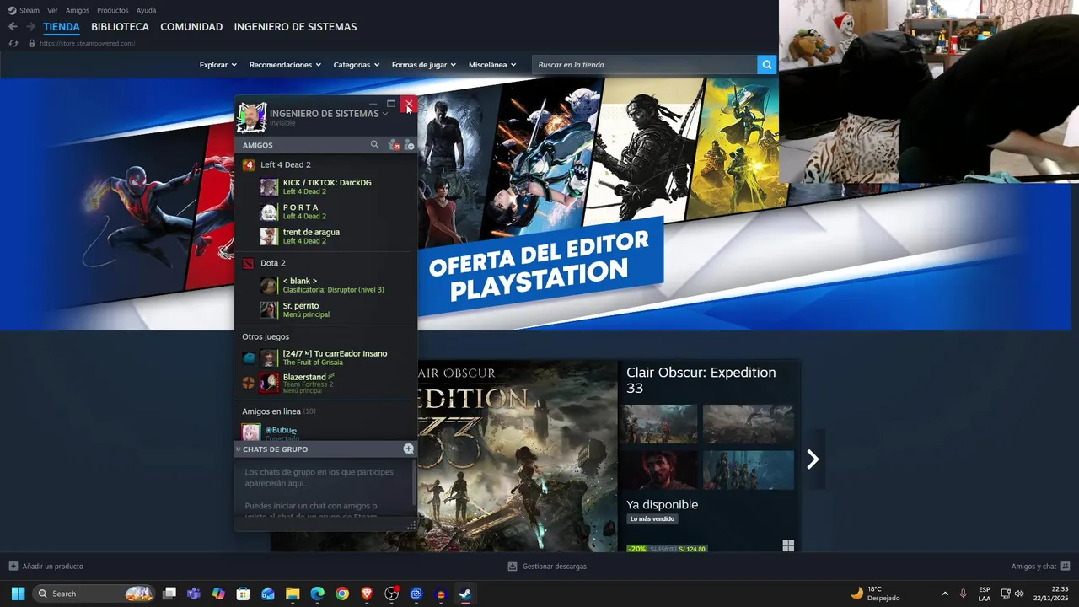This screenshot has width=1079, height=607.
Task: Click the Buscar en la tienda field
Action: coord(645,65)
